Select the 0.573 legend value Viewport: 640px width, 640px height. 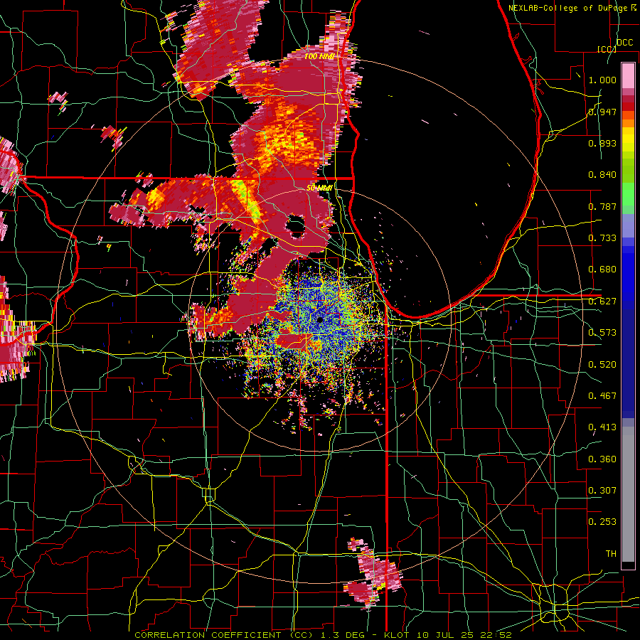(x=602, y=333)
